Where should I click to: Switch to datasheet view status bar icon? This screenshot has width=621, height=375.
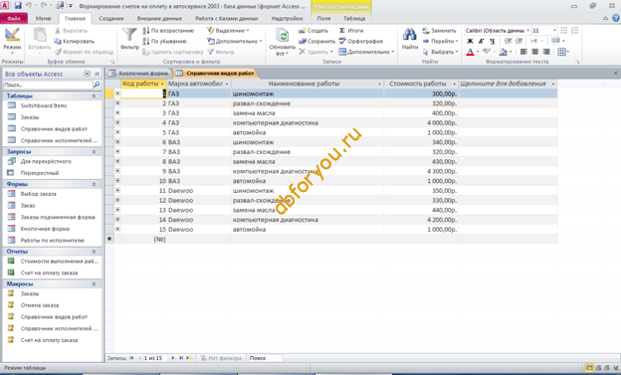coord(589,368)
